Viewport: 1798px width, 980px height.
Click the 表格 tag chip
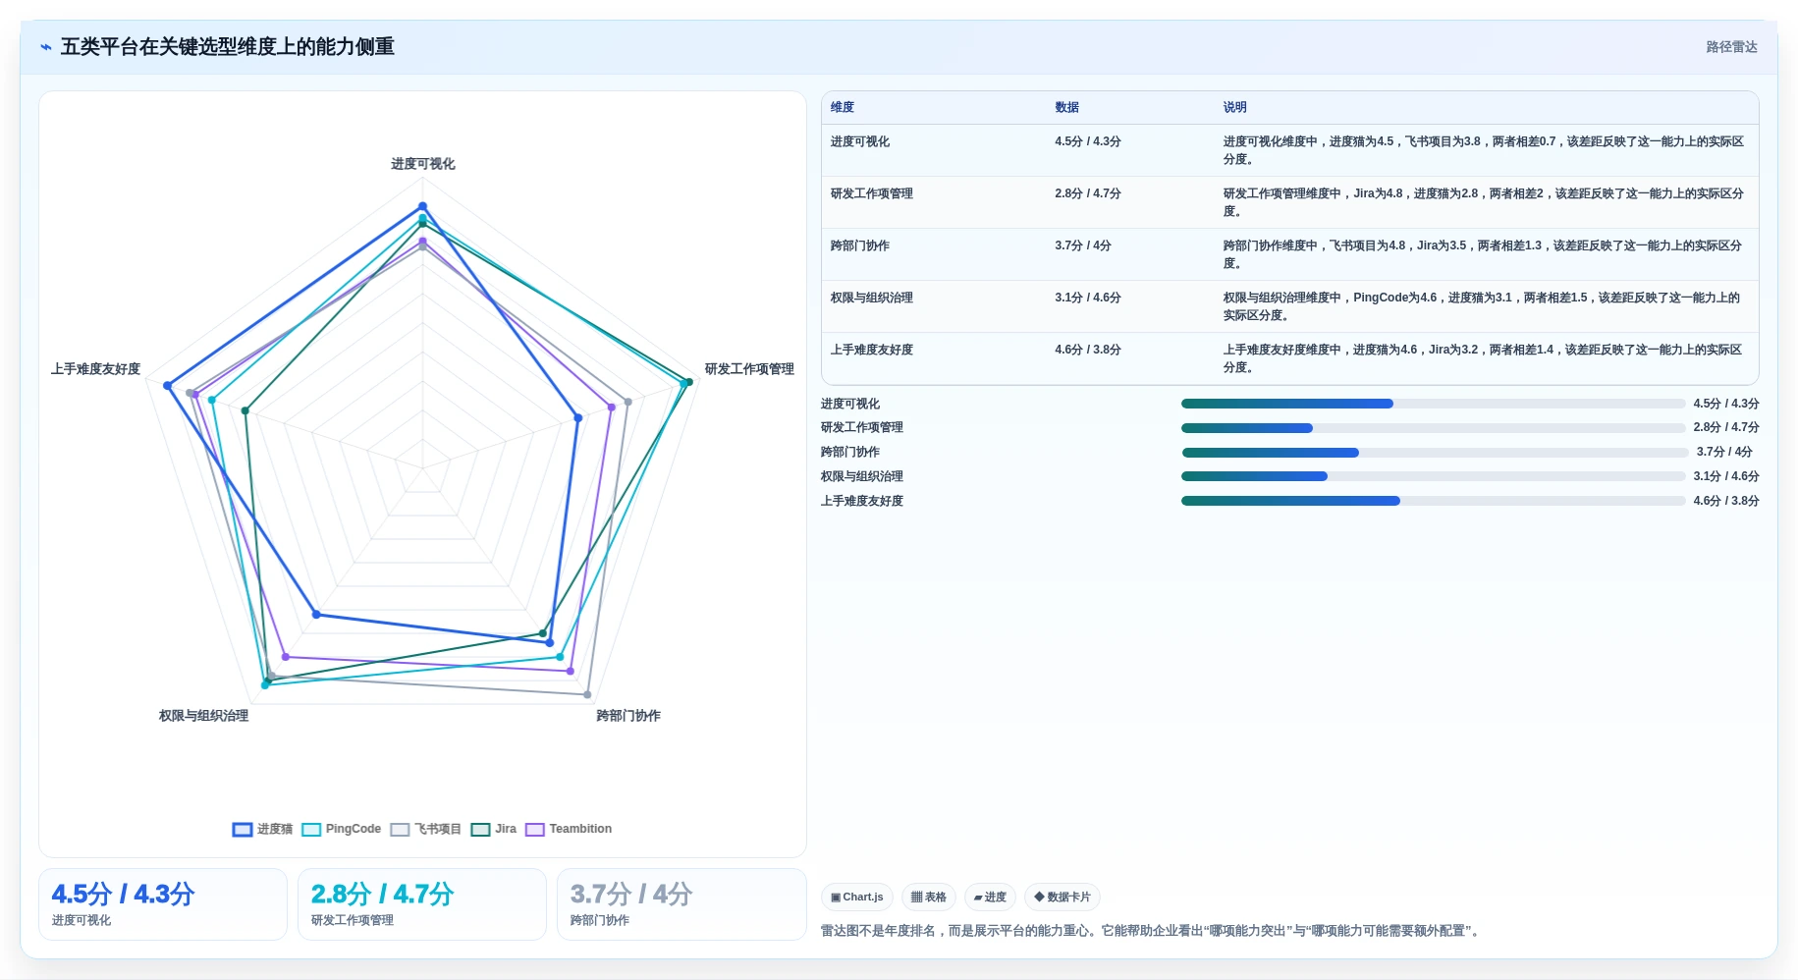(928, 897)
